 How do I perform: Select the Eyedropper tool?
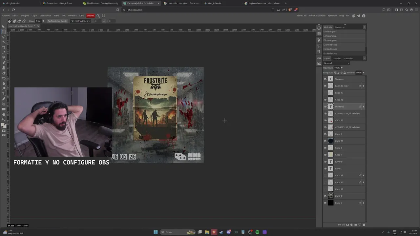click(4, 52)
